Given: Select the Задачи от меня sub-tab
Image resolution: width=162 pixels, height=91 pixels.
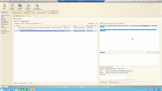Looking at the screenshot, I should 25,21.
